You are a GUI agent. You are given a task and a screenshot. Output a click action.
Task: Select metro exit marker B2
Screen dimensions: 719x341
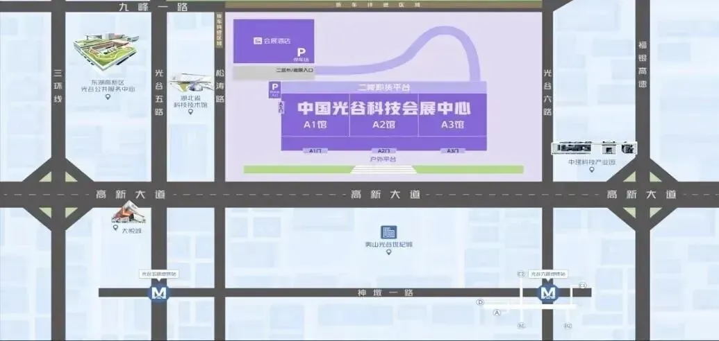pyautogui.click(x=568, y=326)
